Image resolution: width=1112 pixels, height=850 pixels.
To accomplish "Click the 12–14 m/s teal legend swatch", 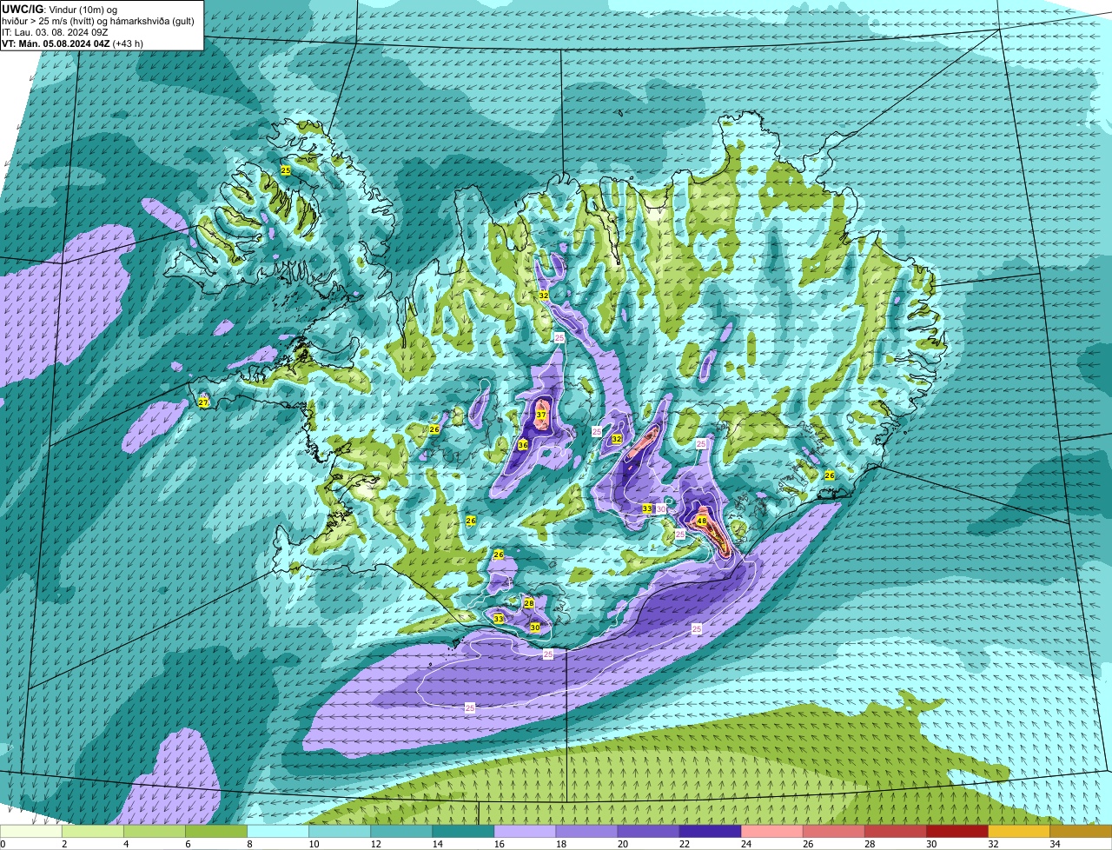I will pyautogui.click(x=401, y=832).
